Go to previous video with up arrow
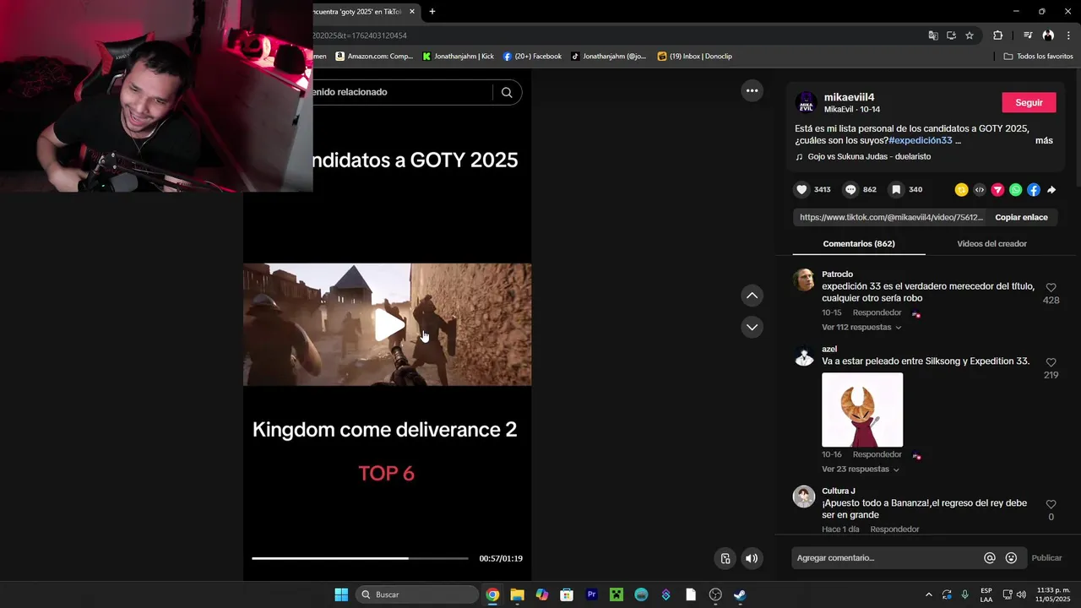This screenshot has height=608, width=1081. pos(752,296)
